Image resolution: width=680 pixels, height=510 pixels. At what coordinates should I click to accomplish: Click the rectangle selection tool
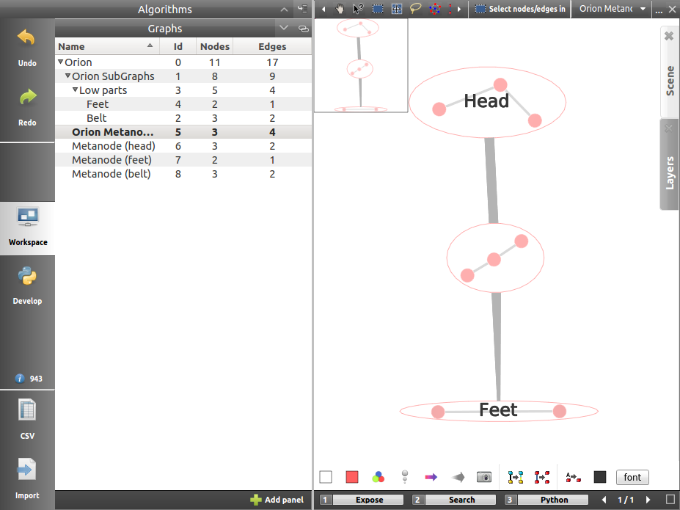click(378, 9)
